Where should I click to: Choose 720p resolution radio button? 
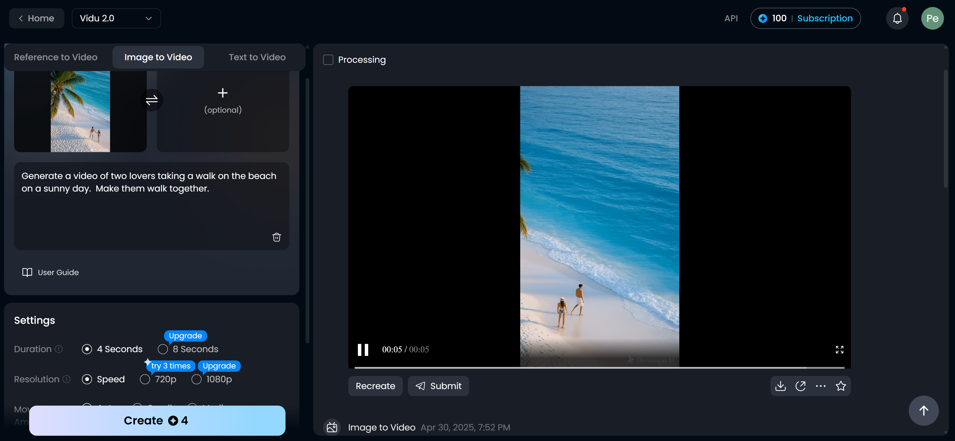click(x=145, y=379)
